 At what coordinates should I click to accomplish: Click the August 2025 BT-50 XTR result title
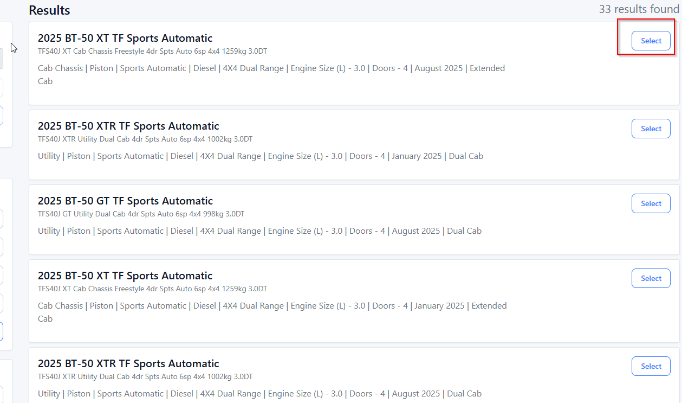point(128,363)
